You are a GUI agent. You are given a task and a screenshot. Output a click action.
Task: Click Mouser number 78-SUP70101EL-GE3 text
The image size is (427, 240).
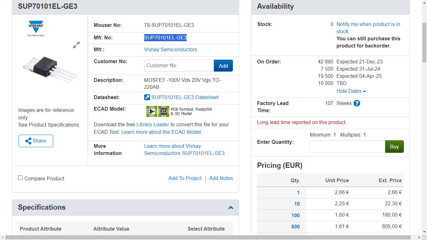(169, 25)
